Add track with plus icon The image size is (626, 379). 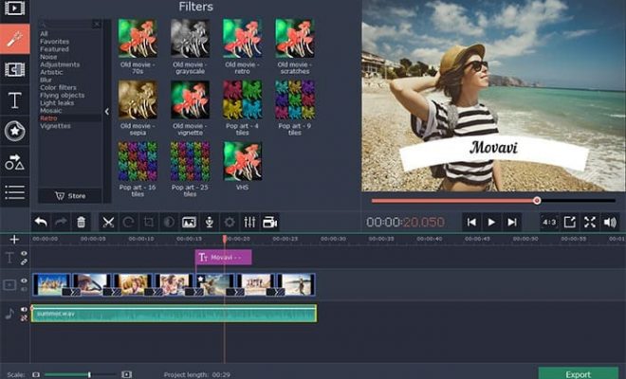(x=14, y=240)
